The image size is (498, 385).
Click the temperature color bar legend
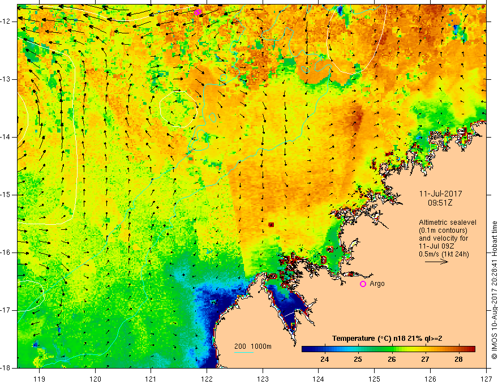[388, 349]
